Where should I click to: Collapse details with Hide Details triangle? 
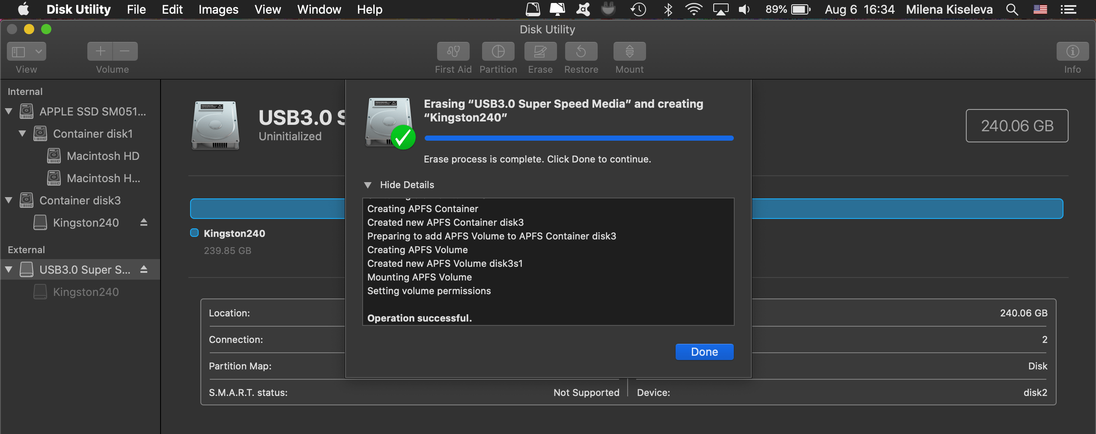pyautogui.click(x=367, y=185)
